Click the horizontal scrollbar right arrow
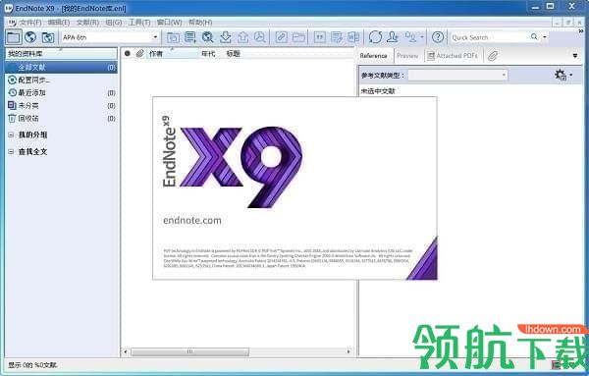589x376 pixels. [348, 352]
